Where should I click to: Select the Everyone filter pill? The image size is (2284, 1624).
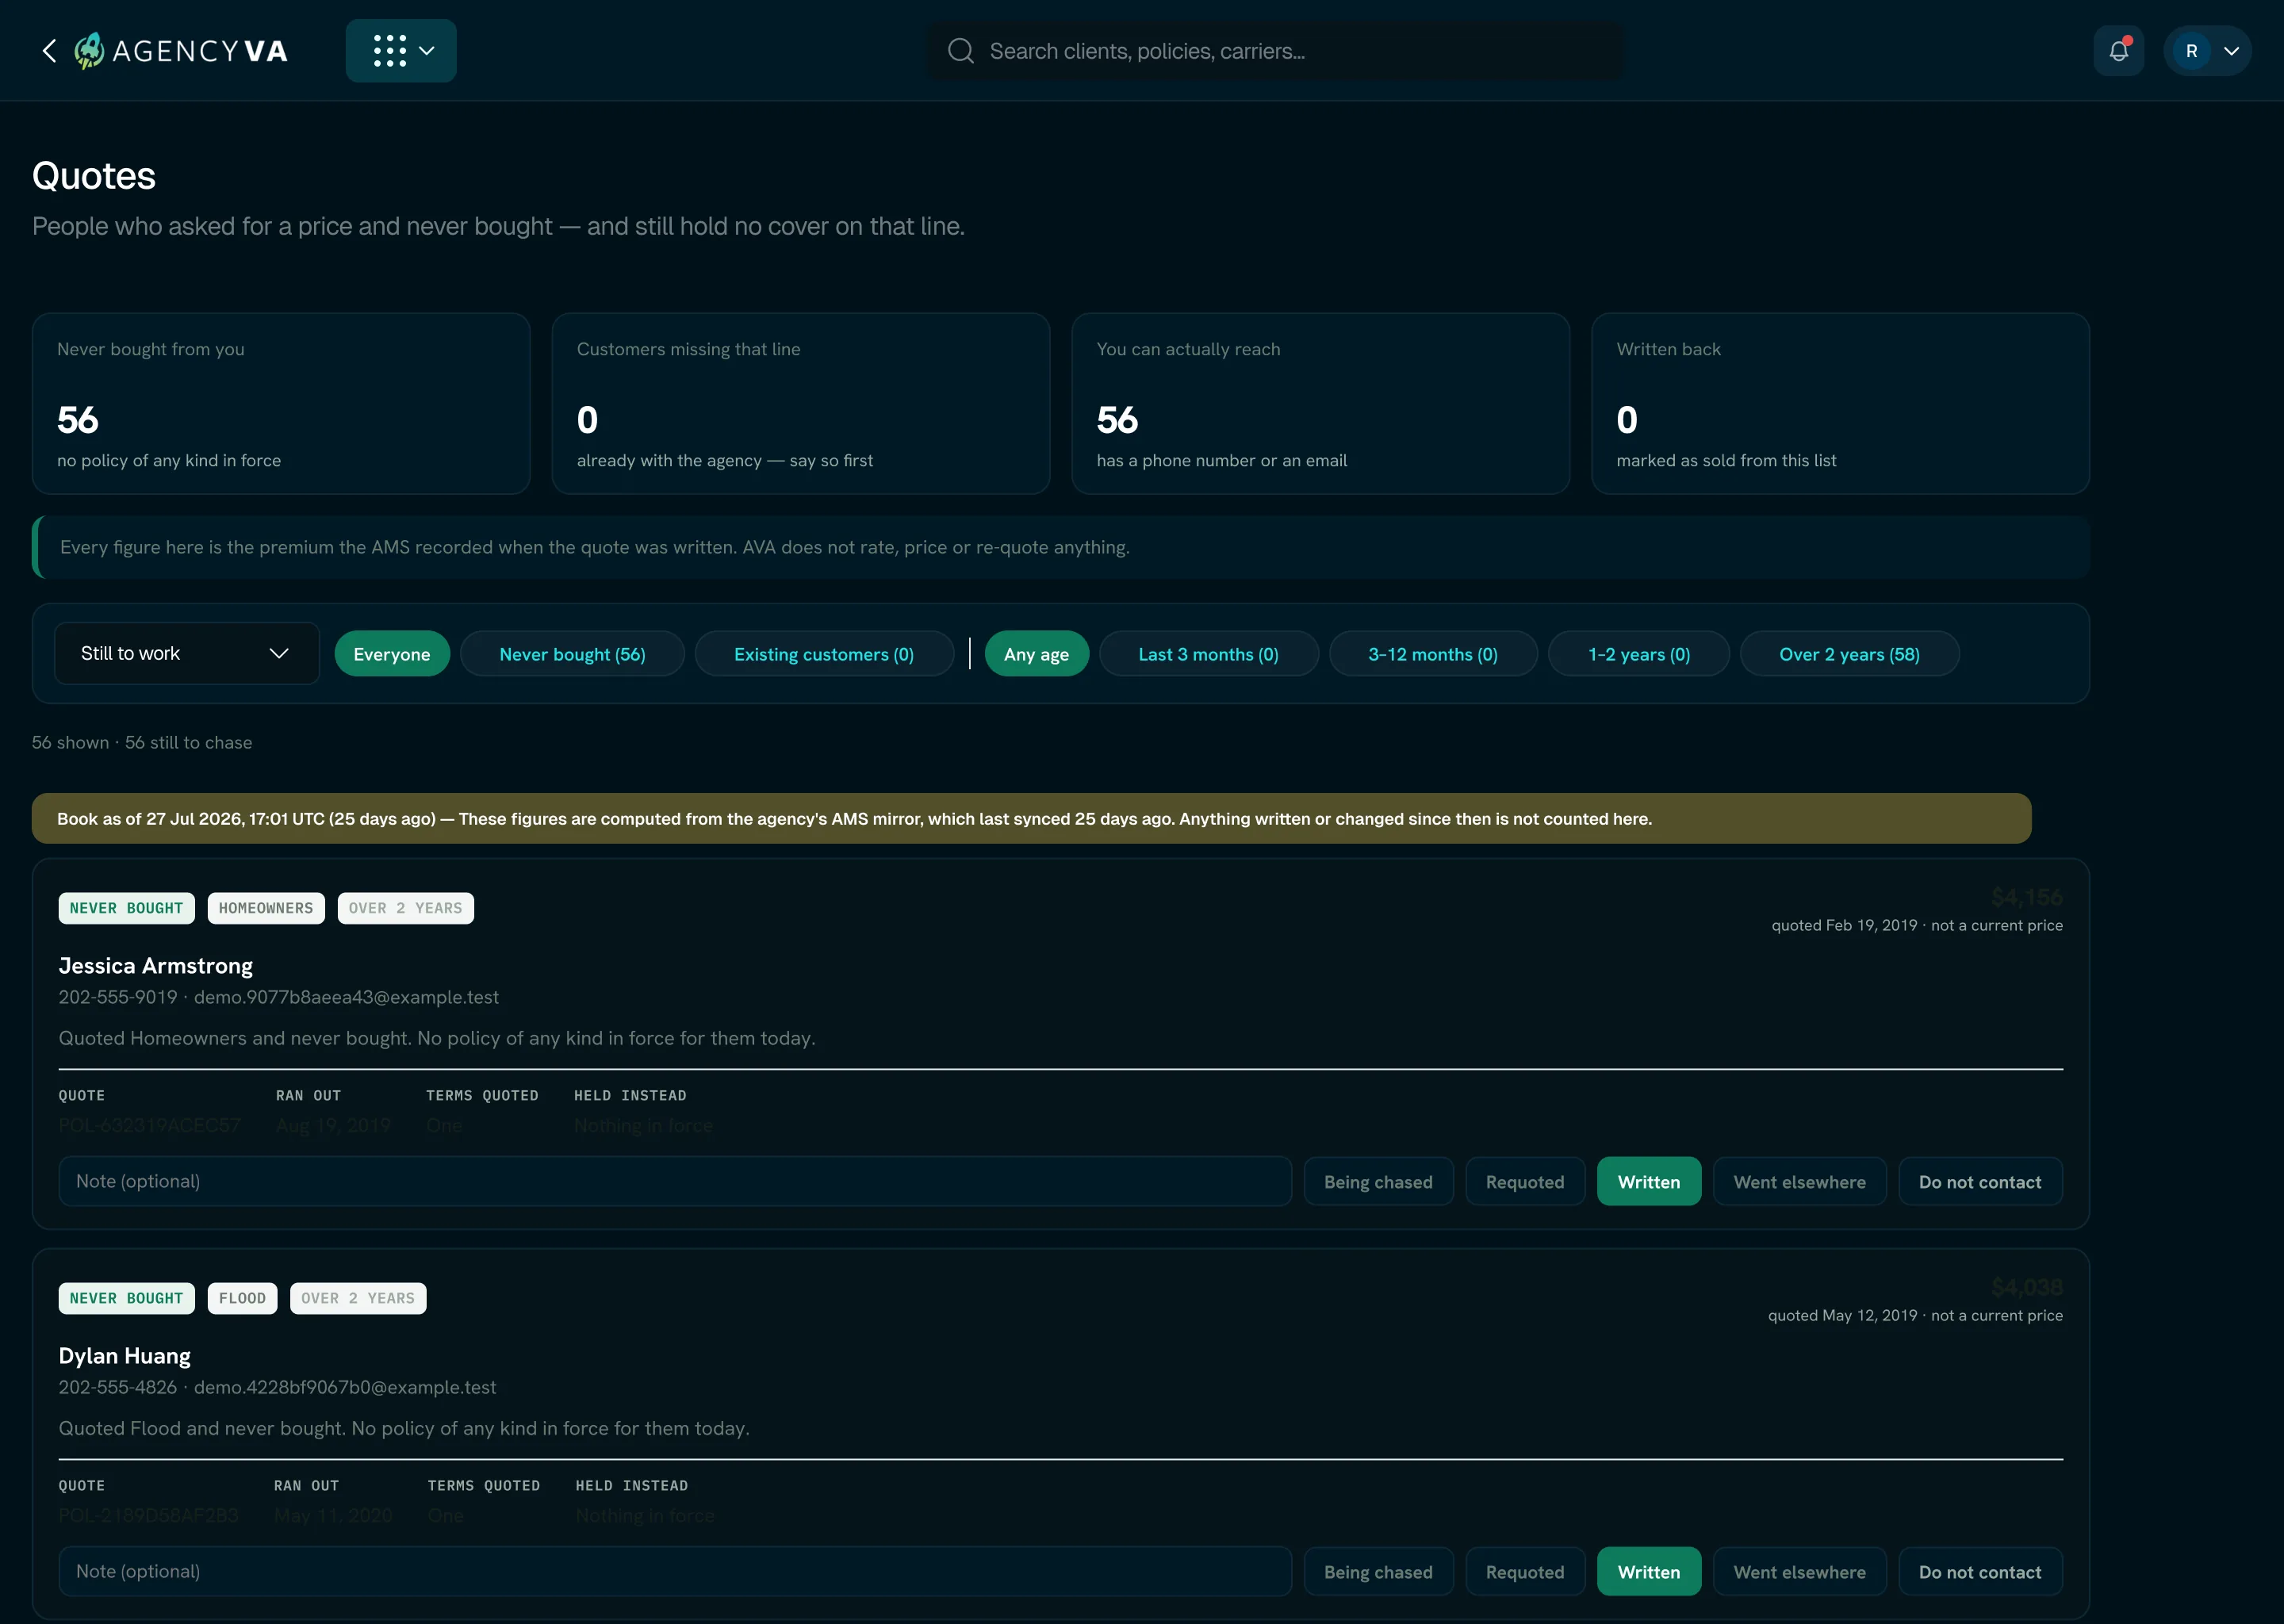392,654
